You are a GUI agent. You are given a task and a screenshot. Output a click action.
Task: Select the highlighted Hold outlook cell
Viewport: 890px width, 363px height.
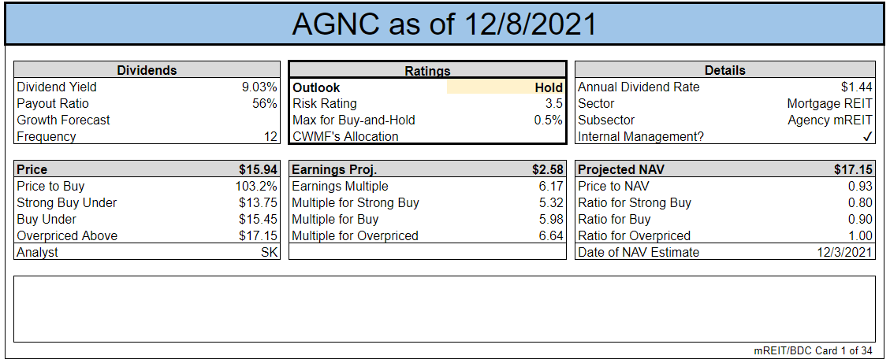point(506,87)
